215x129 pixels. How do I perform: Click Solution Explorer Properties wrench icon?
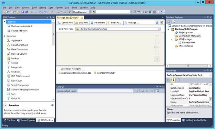174,22
